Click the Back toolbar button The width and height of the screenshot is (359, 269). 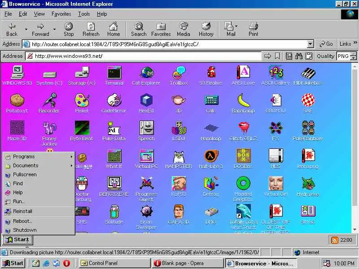point(12,29)
